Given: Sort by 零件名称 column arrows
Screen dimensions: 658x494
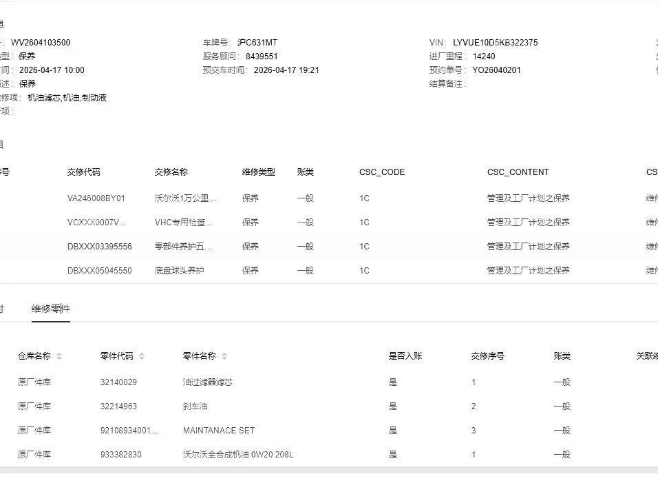Looking at the screenshot, I should 224,356.
